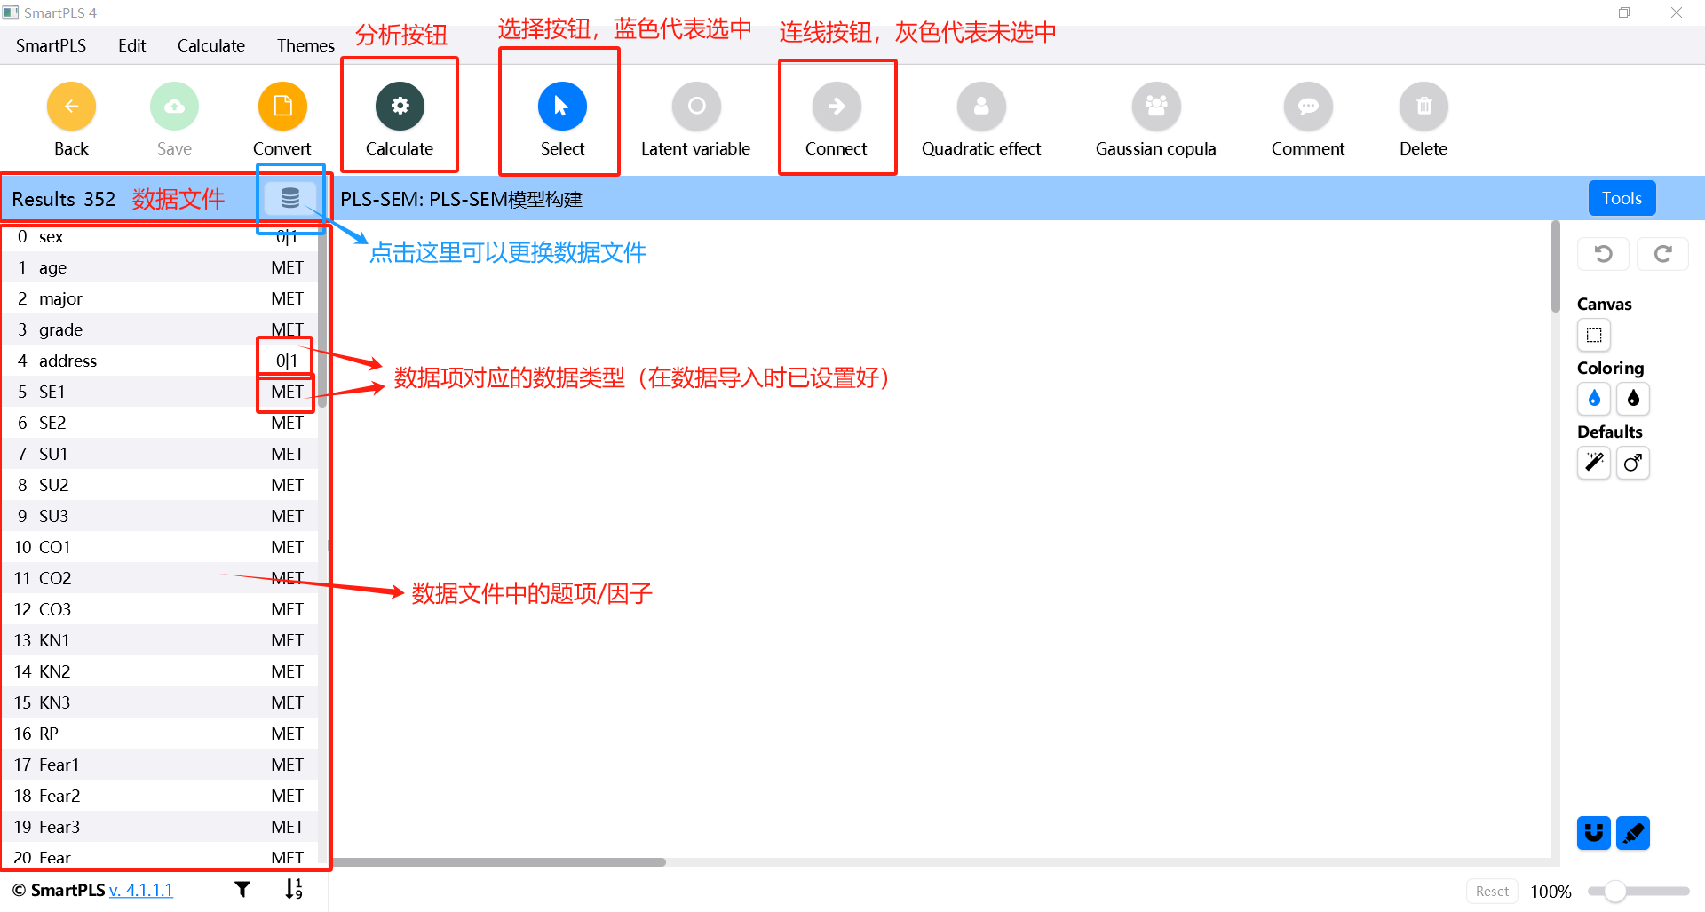Select the CO1 indicator row
The height and width of the screenshot is (912, 1705).
coord(160,547)
